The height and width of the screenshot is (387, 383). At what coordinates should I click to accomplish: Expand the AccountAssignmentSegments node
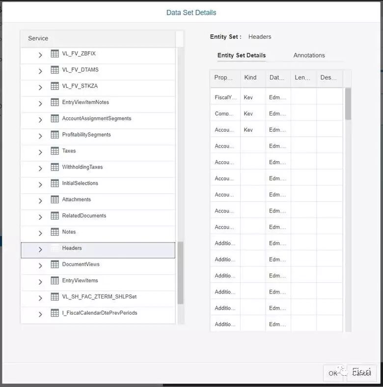[40, 120]
